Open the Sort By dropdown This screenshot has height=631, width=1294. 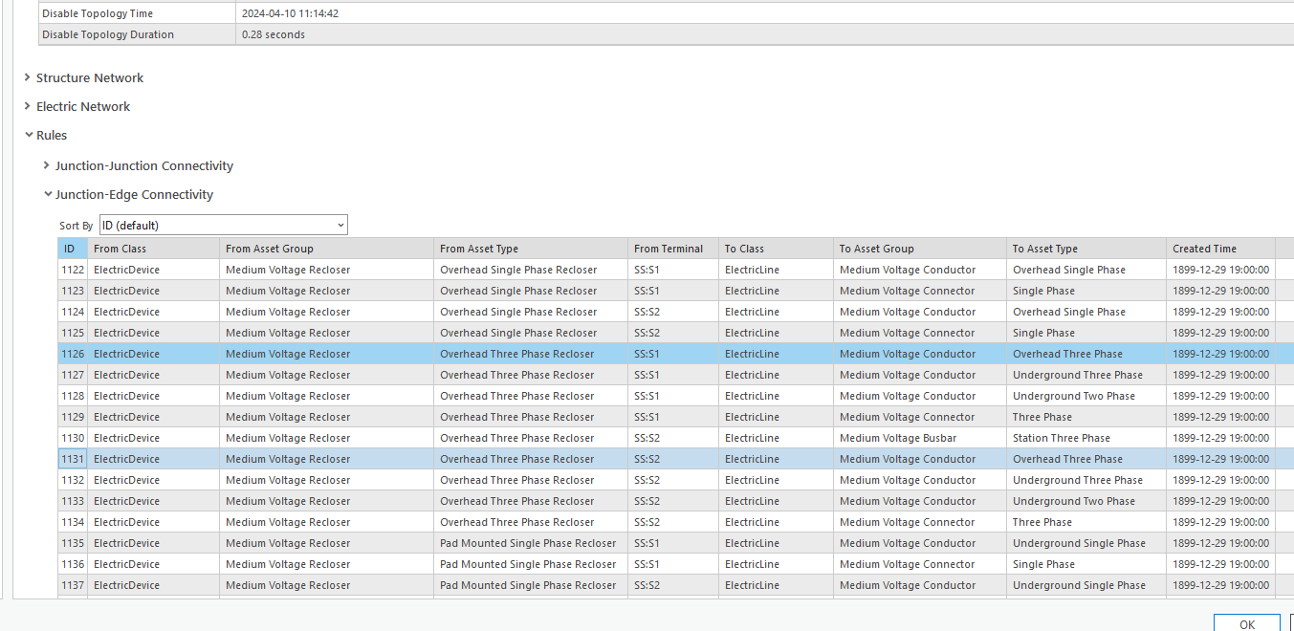[339, 224]
